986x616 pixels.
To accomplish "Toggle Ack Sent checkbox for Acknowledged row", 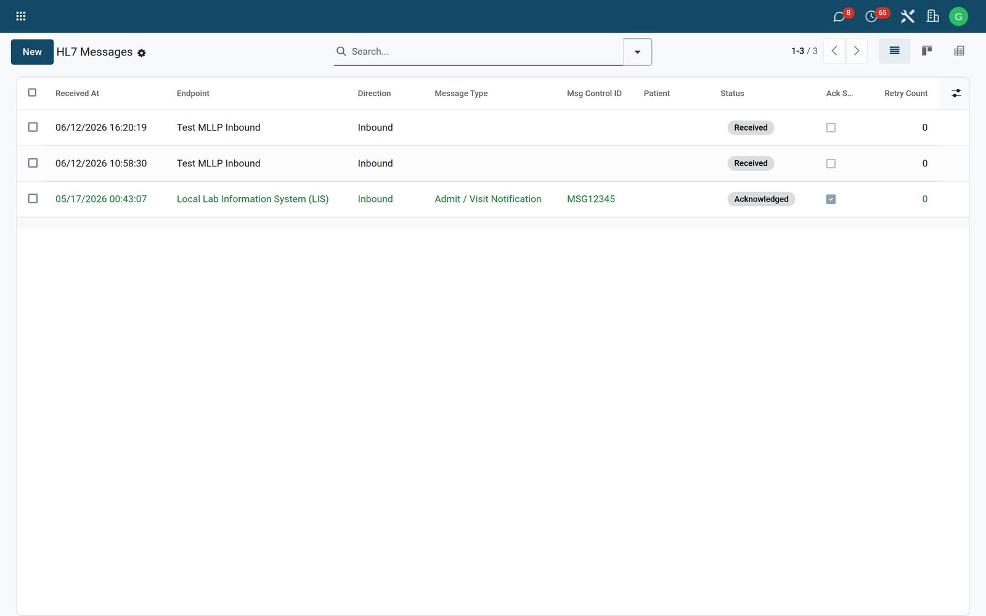I will pos(831,199).
